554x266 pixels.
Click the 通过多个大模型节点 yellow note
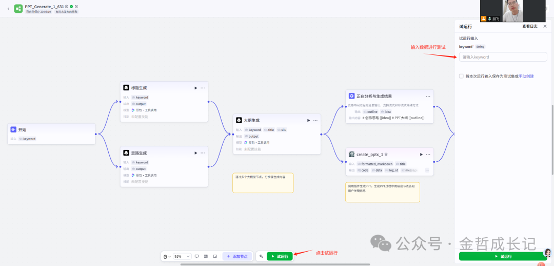coord(263,183)
